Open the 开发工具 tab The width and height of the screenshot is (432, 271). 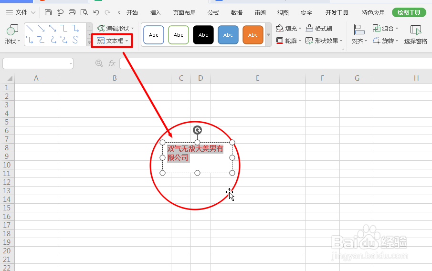tap(337, 13)
